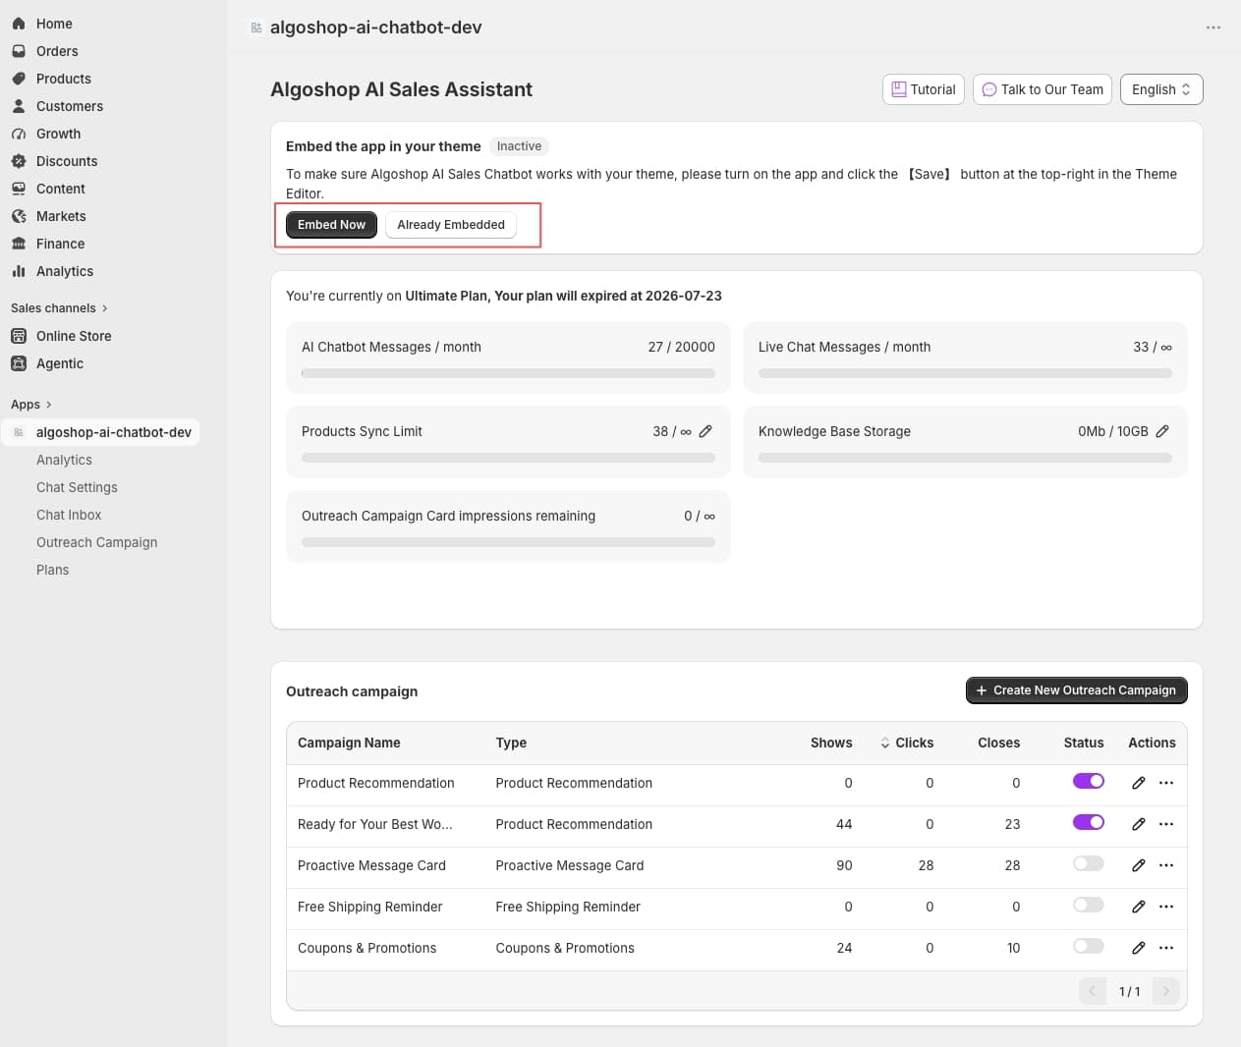Screen dimensions: 1241x1047
Task: Open the Tutorial button
Action: coord(924,89)
